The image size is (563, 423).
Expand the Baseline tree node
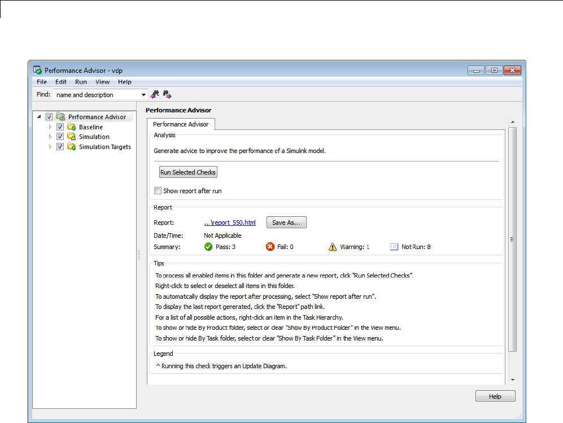point(50,127)
